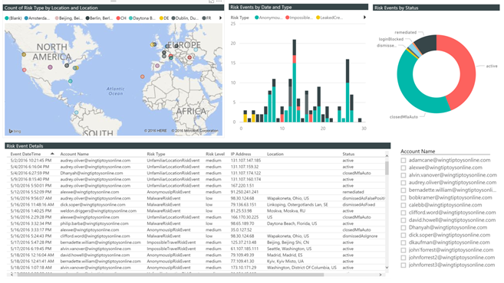Screen dimensions: 504x283
Task: Click the focus mode icon above map
Action: 211,2
